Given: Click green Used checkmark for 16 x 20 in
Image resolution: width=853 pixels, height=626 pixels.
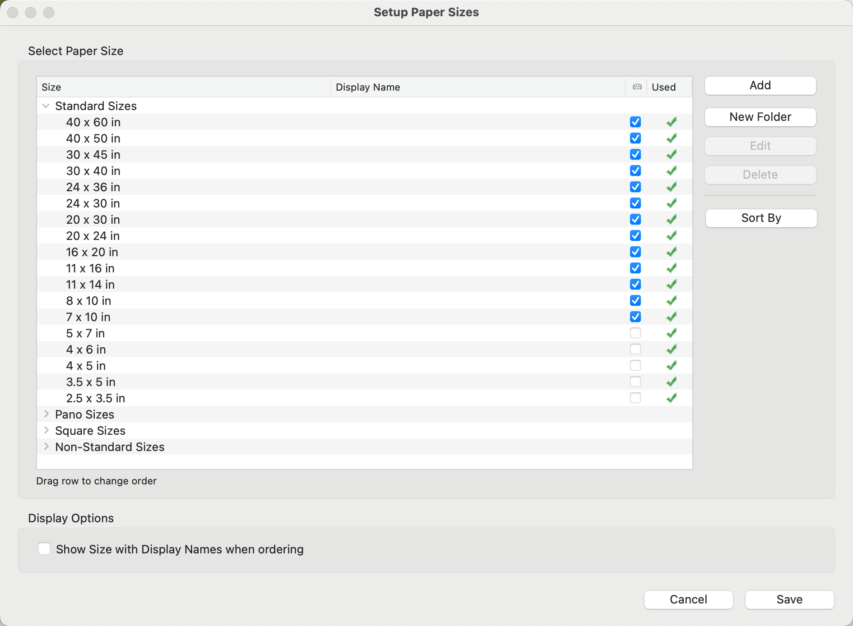Looking at the screenshot, I should tap(671, 252).
